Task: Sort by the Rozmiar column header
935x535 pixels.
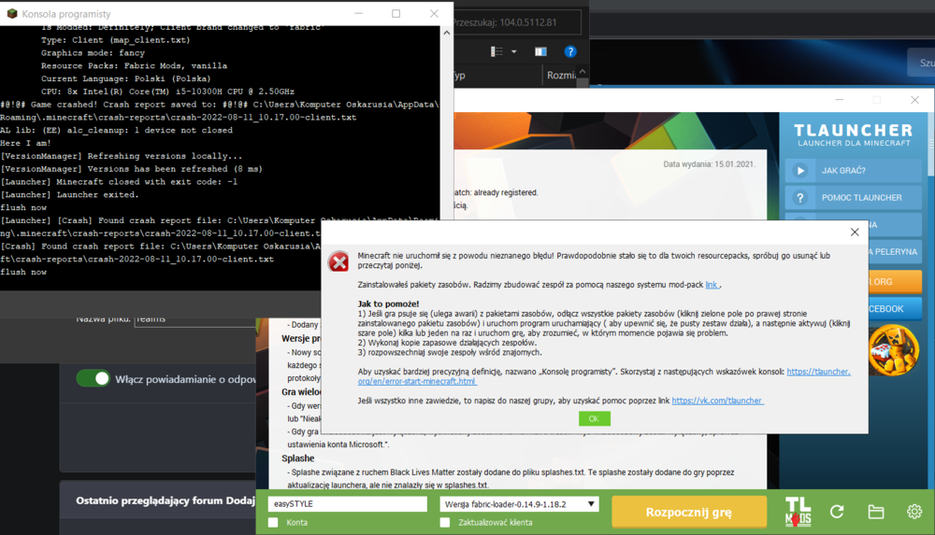Action: coord(560,76)
